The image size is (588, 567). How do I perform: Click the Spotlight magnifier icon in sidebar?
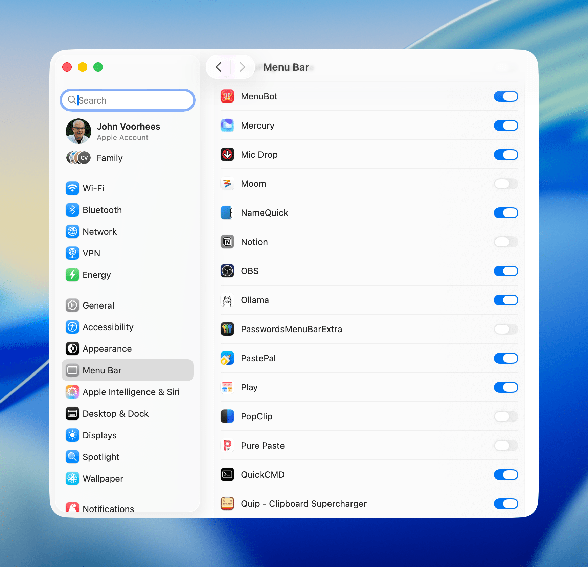point(72,457)
